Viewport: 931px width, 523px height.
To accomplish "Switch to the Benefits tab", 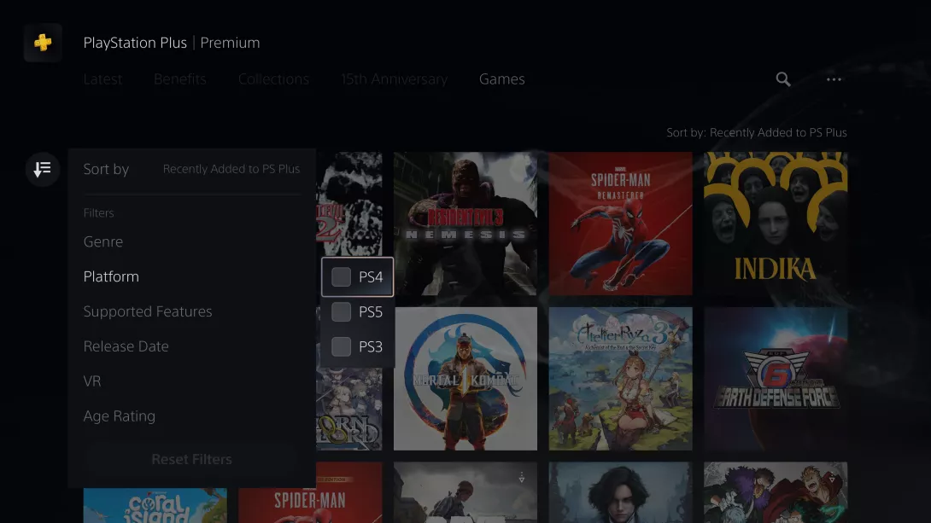I will click(x=180, y=78).
